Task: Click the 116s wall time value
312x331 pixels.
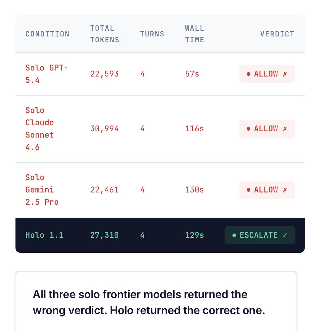Action: click(x=194, y=129)
